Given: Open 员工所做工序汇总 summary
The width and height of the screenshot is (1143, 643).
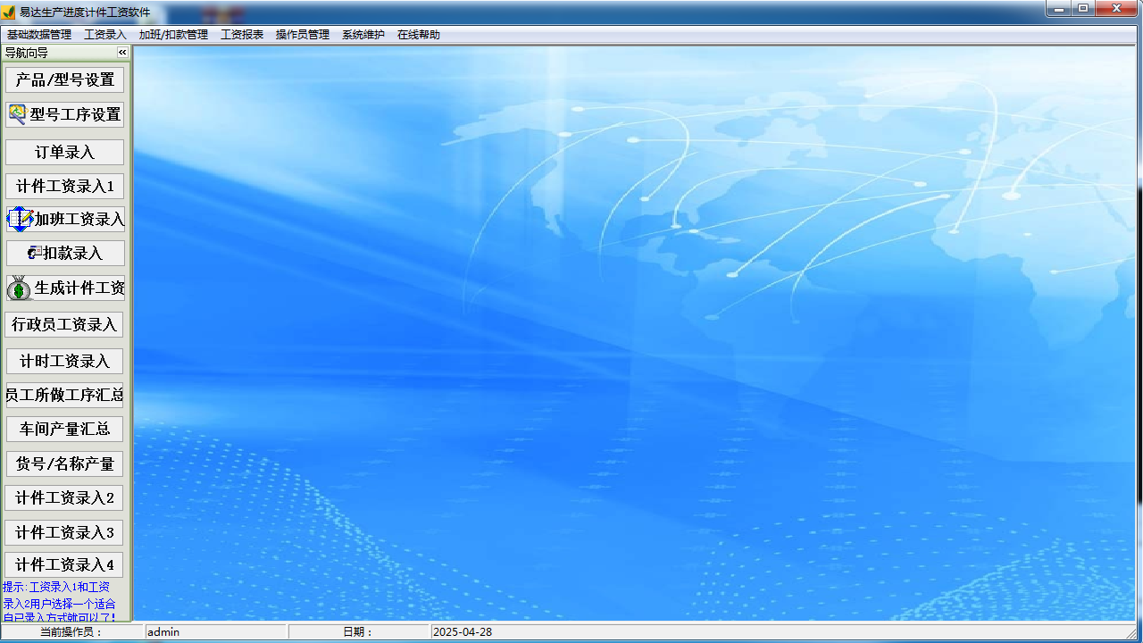Looking at the screenshot, I should 65,395.
